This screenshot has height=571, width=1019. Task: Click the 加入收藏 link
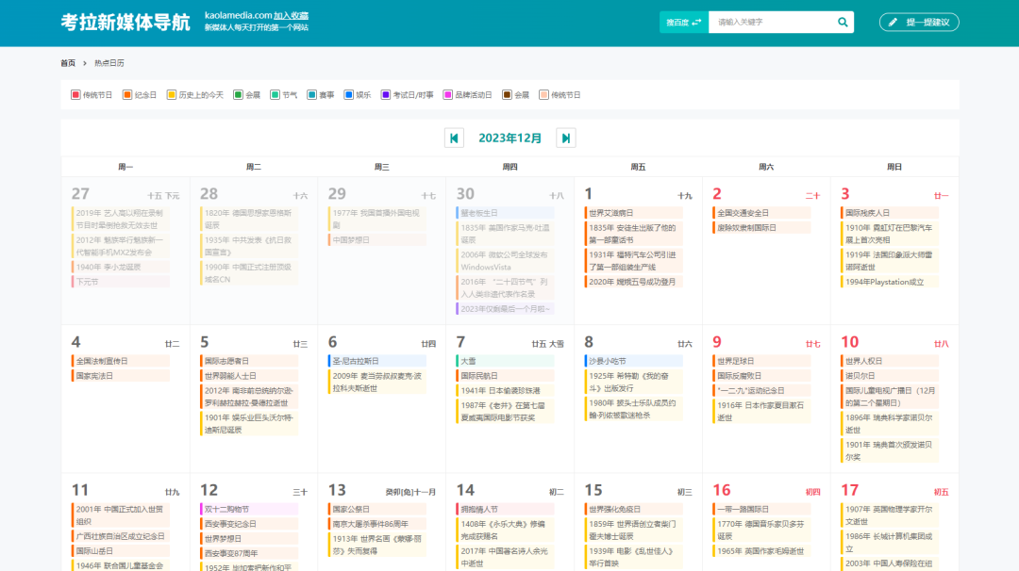click(291, 15)
